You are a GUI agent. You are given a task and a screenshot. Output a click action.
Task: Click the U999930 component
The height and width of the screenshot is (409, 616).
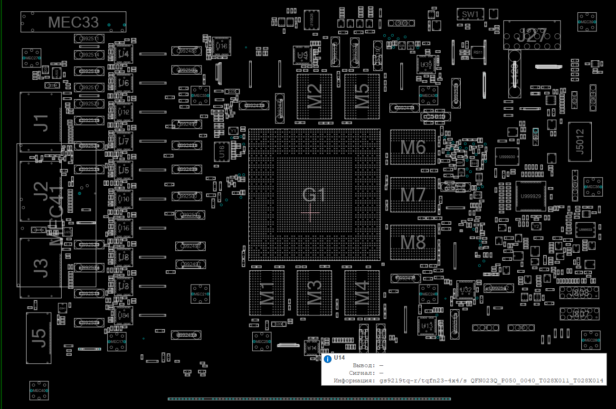coord(507,156)
